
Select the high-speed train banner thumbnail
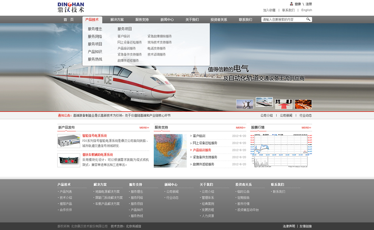[264, 102]
